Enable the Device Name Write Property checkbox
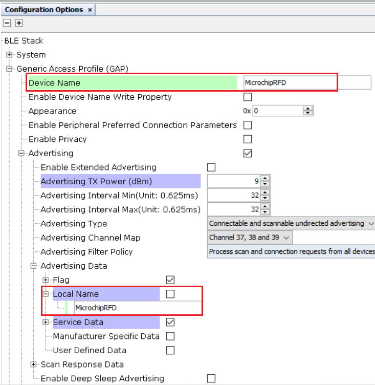The image size is (375, 385). (248, 97)
